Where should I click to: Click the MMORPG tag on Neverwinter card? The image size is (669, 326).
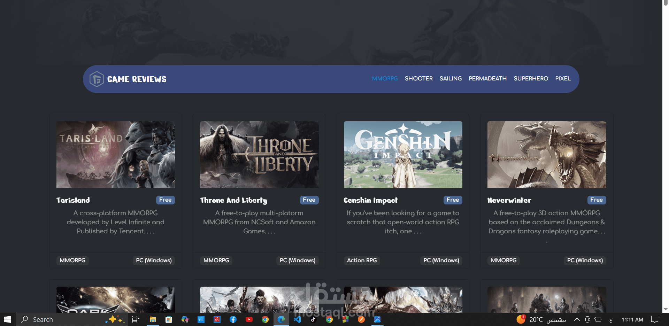tap(504, 261)
